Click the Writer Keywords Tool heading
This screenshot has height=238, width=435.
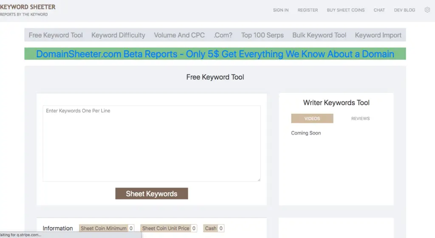pos(336,103)
